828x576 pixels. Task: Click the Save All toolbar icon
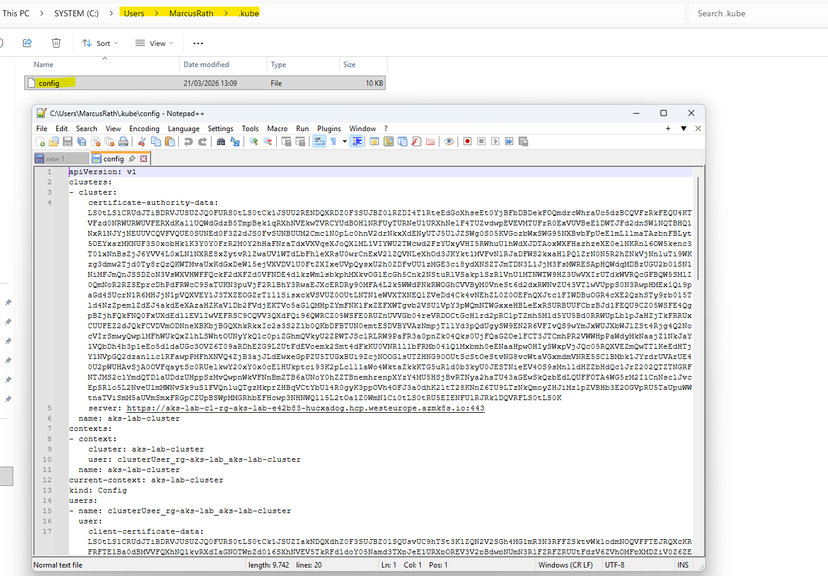point(82,141)
